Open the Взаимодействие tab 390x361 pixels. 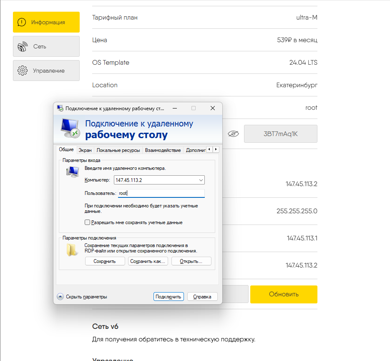163,150
